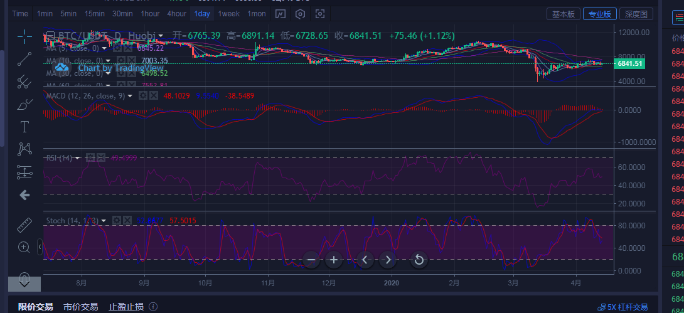Select the crosshair cursor tool

coord(24,36)
